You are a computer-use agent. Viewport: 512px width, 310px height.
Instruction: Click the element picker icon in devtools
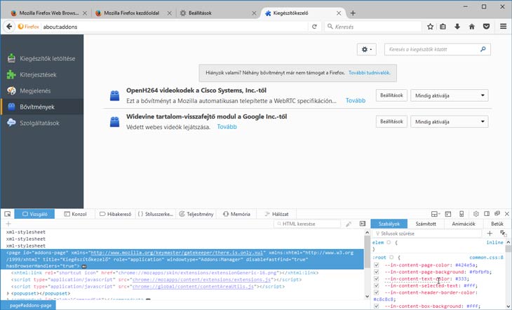(x=8, y=214)
